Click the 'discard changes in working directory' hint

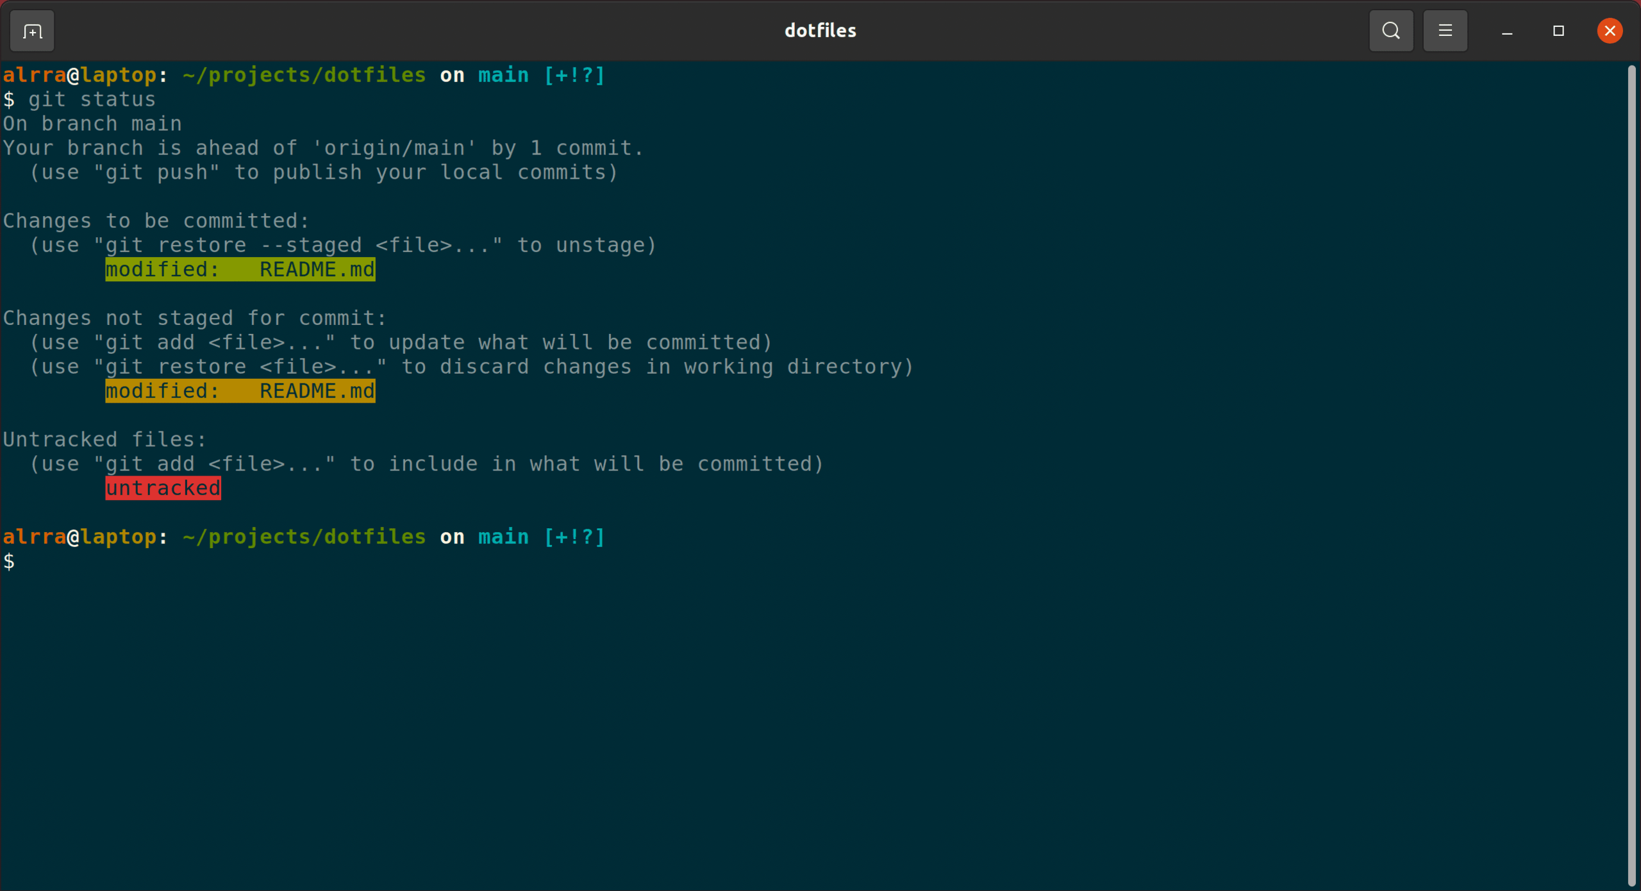click(471, 367)
